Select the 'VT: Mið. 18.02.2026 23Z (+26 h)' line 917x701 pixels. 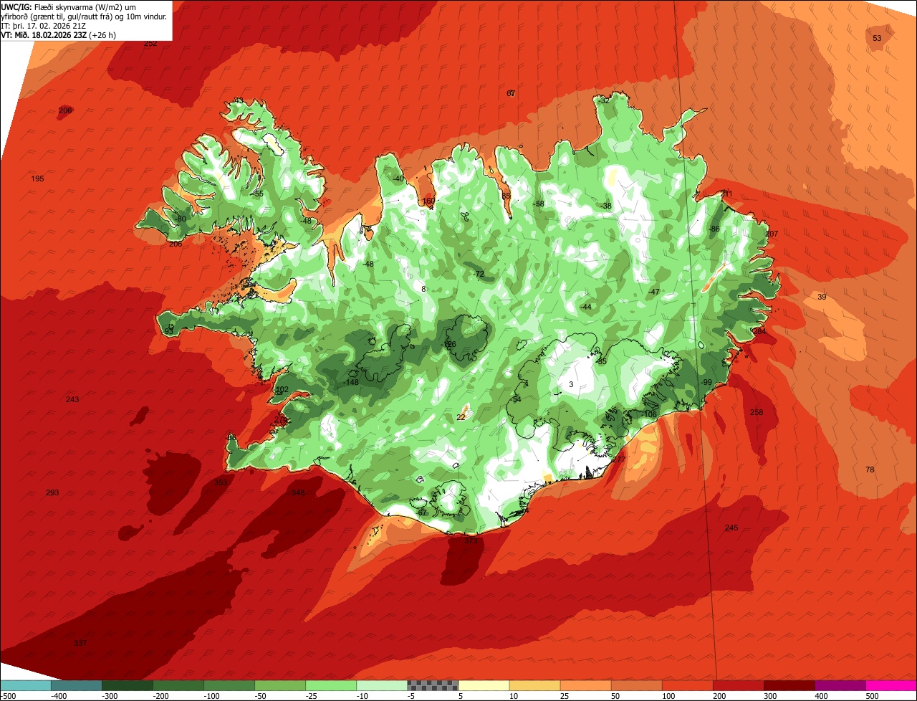59,34
